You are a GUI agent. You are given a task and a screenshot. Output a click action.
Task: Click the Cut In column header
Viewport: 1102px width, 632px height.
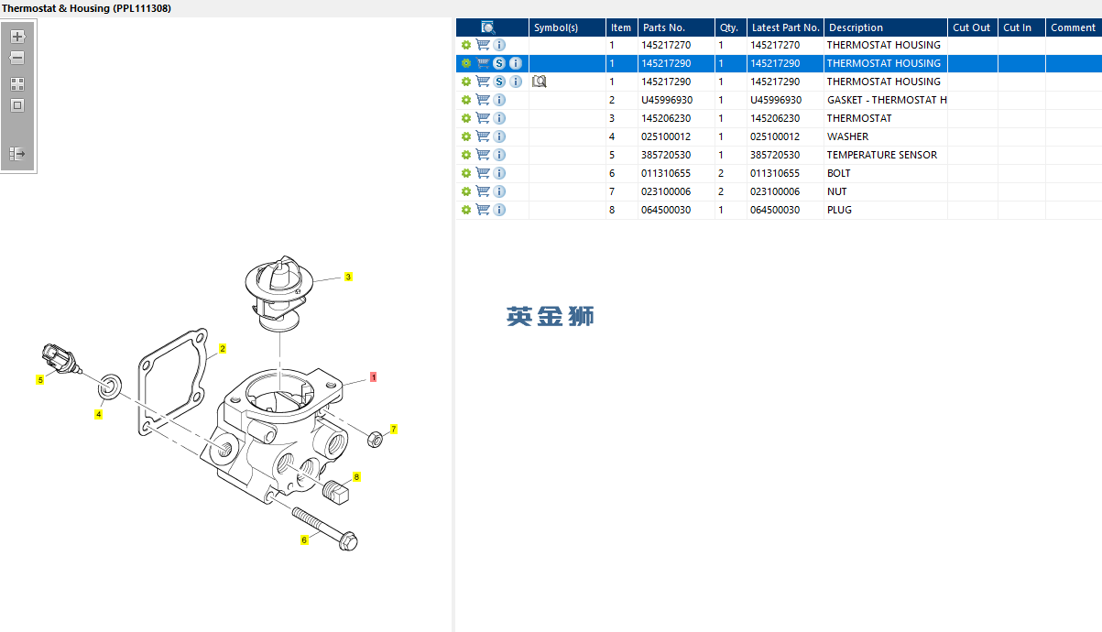(1021, 27)
